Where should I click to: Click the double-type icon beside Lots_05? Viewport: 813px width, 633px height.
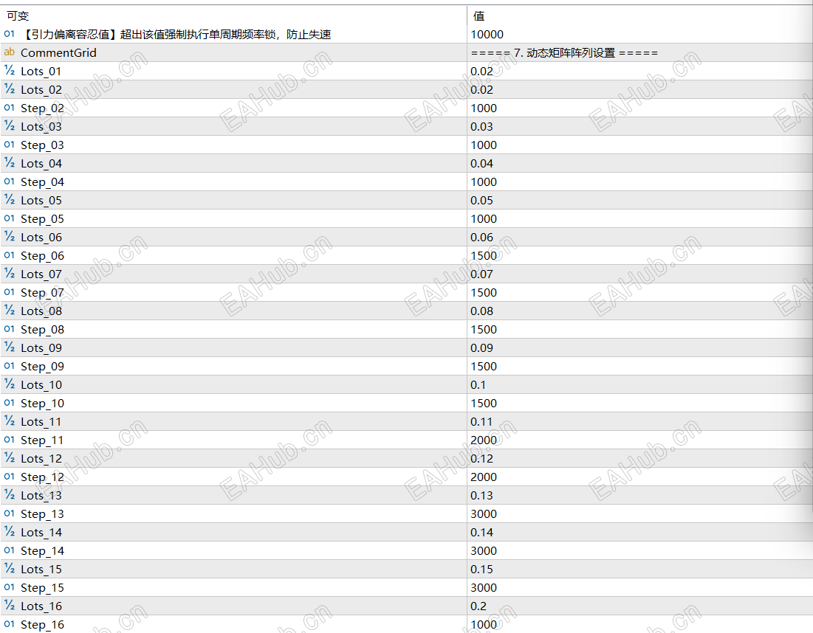point(10,199)
